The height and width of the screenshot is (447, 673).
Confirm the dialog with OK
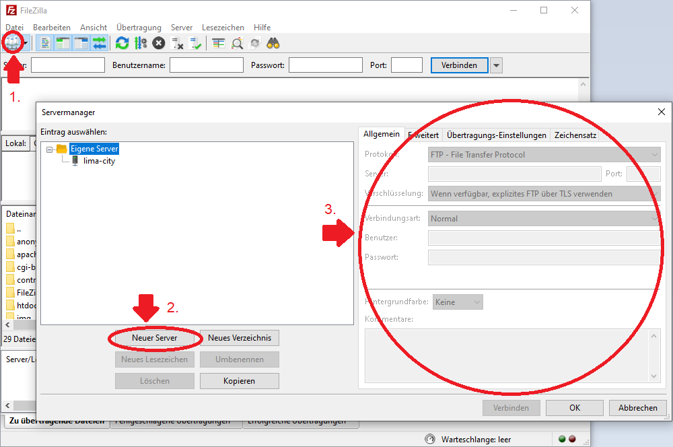(574, 407)
